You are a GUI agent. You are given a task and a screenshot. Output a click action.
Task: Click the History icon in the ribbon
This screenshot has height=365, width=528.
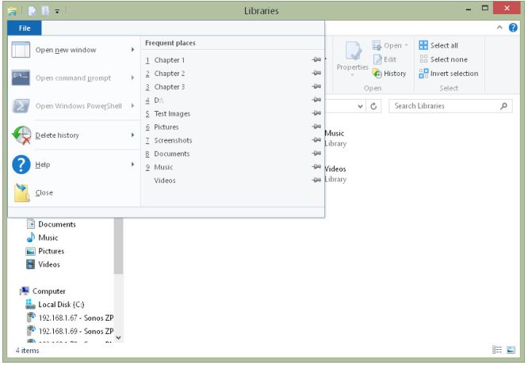(x=378, y=74)
